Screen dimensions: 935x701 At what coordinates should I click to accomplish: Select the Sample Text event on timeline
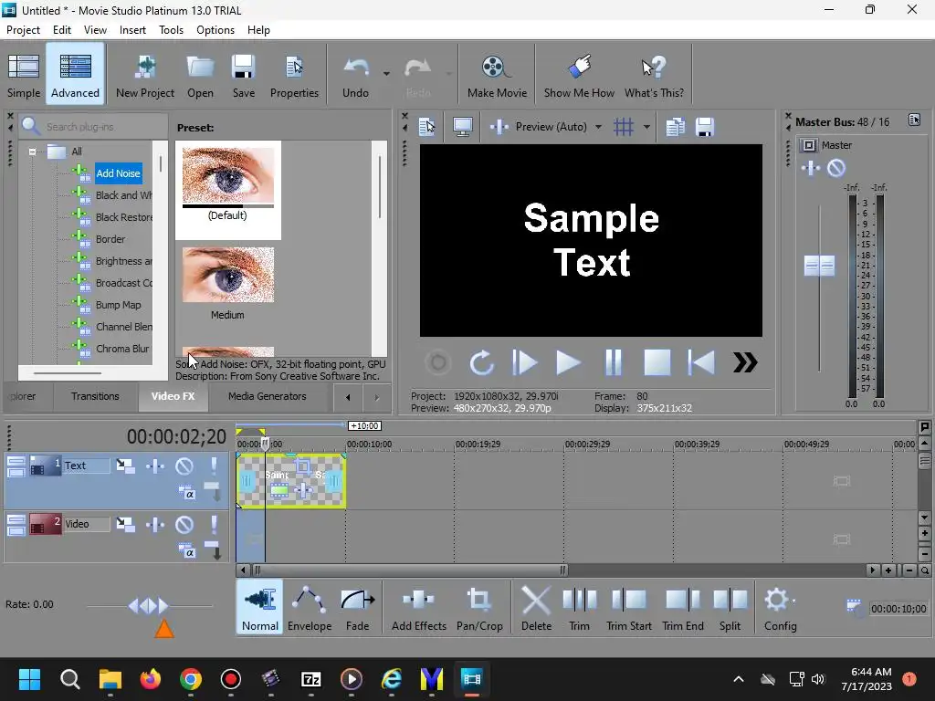click(x=291, y=480)
